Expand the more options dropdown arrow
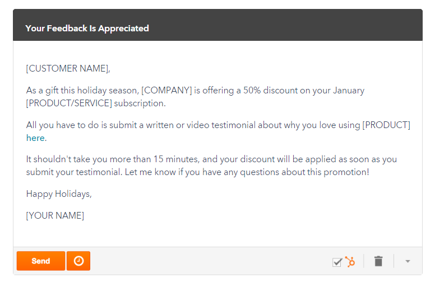 coord(408,261)
